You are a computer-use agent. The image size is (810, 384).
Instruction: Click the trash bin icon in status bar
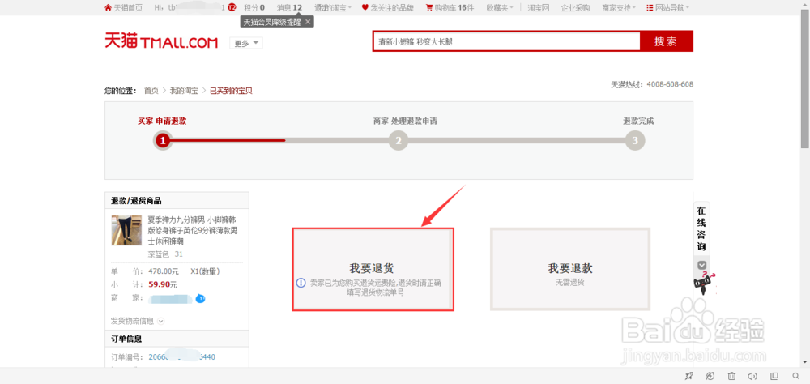click(732, 376)
